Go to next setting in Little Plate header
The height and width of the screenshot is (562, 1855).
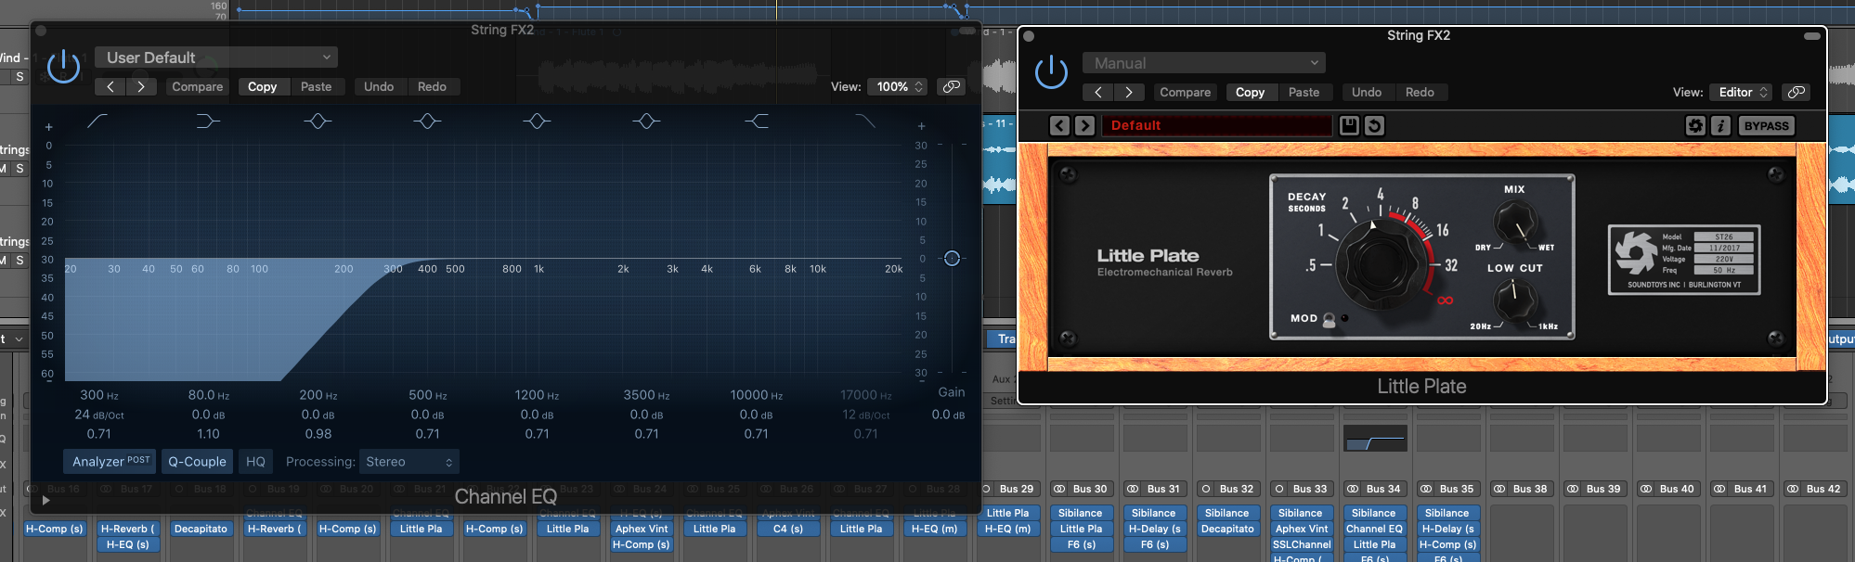1128,92
